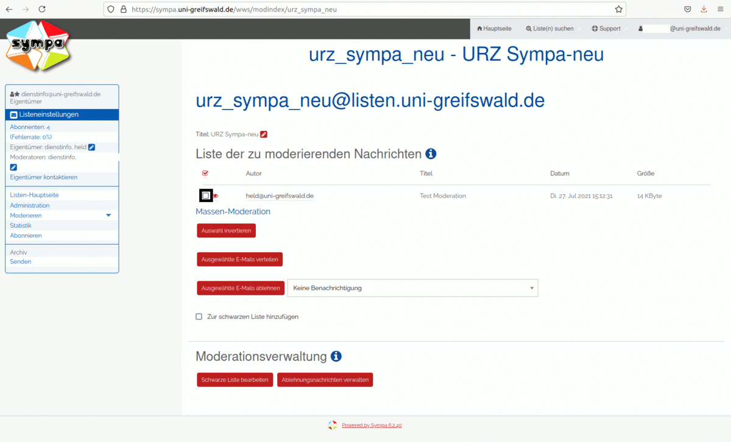
Task: Click Schwarze Liste bearbeiten button
Action: [235, 380]
